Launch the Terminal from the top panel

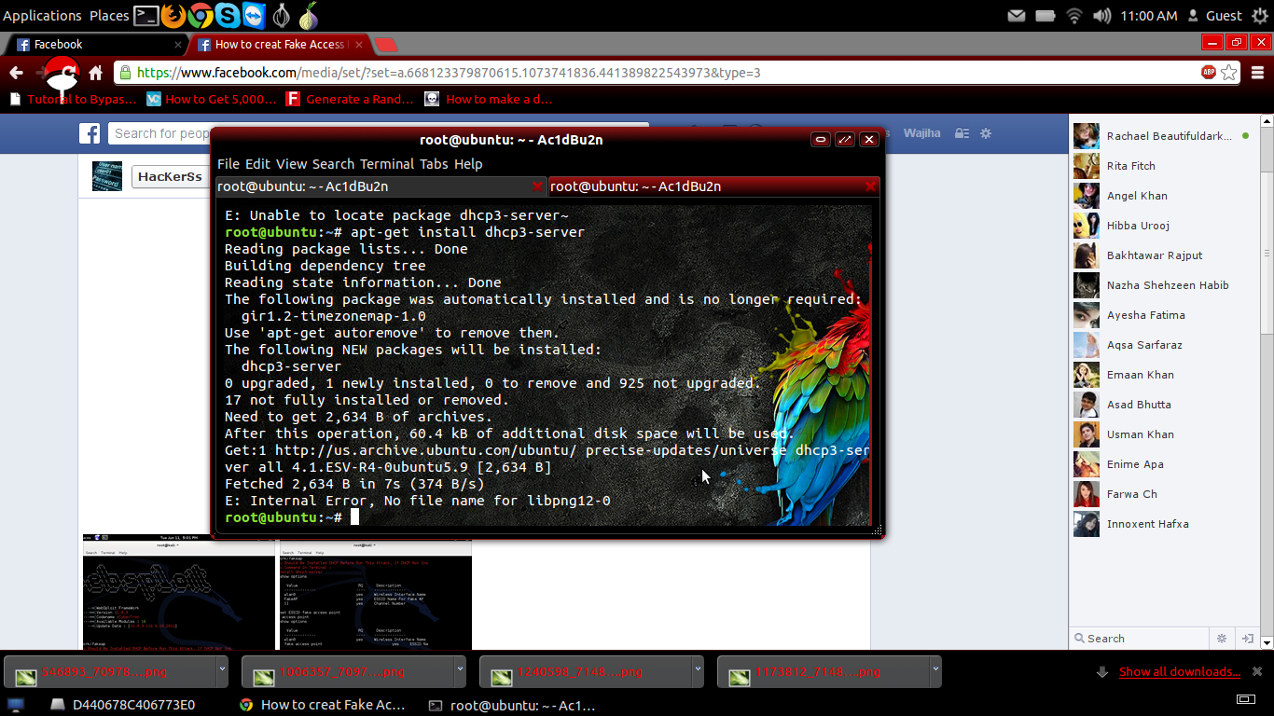click(146, 15)
